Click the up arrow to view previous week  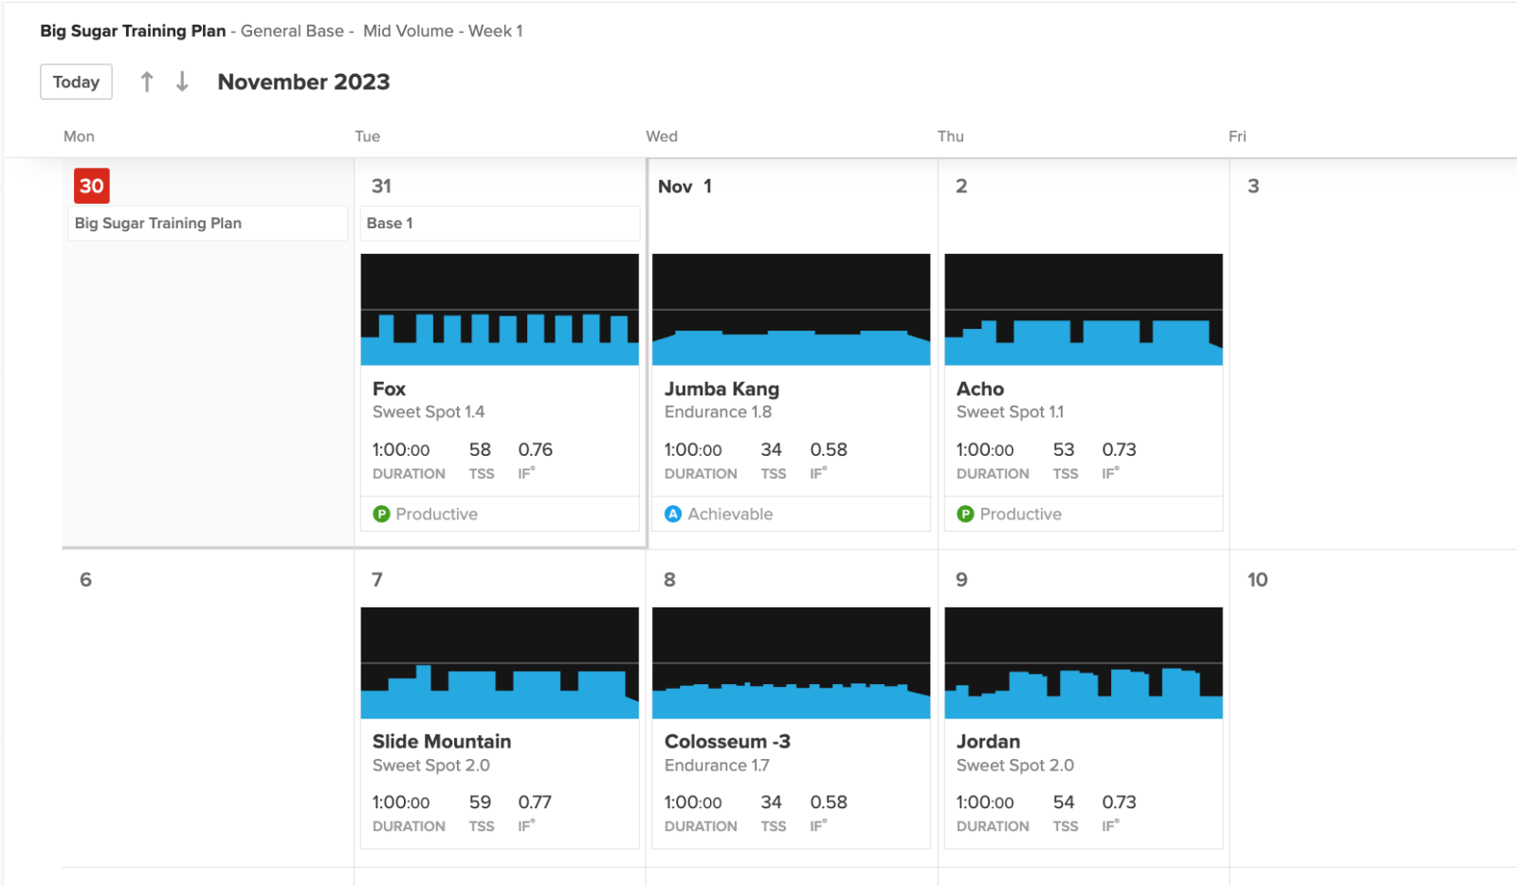pyautogui.click(x=147, y=81)
